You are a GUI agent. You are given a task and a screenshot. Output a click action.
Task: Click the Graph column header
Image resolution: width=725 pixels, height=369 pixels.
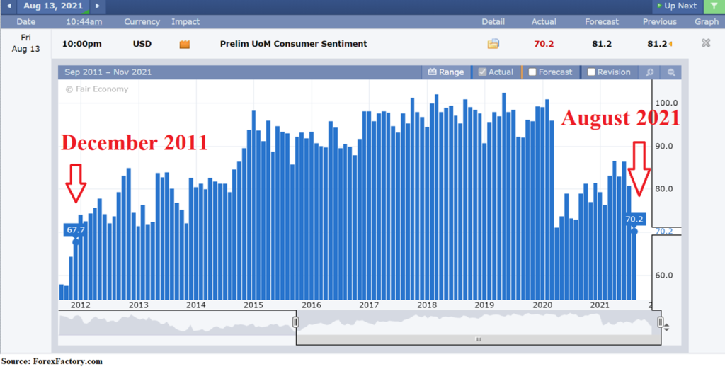[707, 22]
